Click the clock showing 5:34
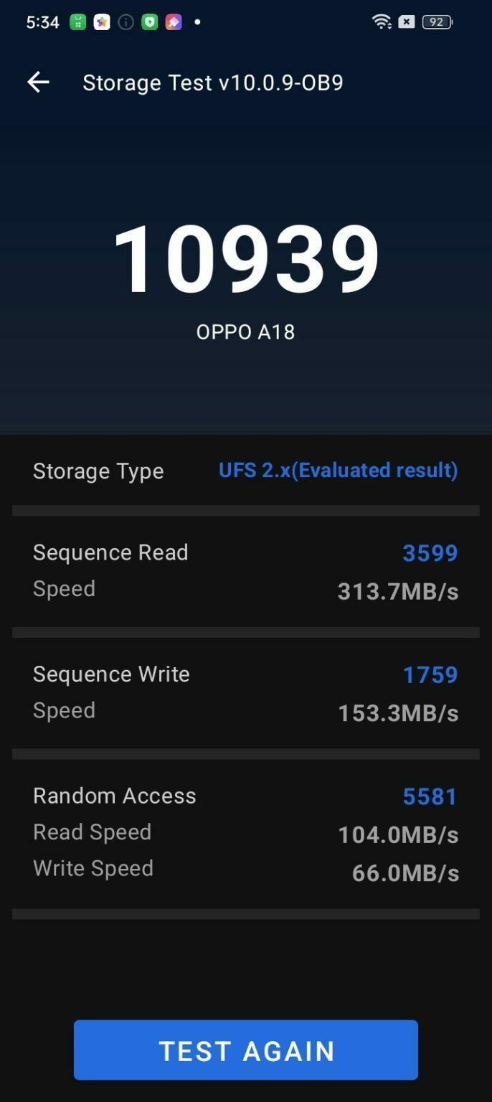 click(x=42, y=22)
